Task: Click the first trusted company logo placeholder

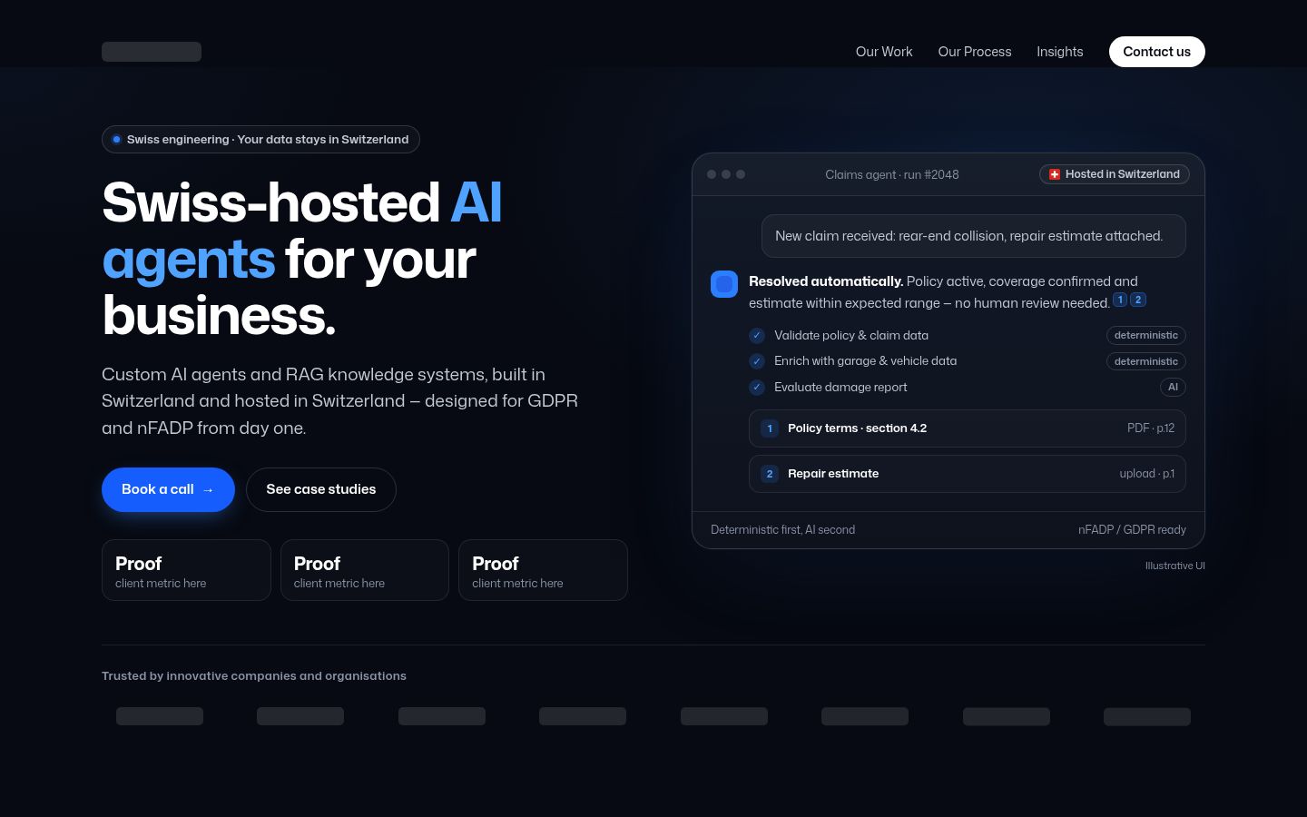Action: 160,716
